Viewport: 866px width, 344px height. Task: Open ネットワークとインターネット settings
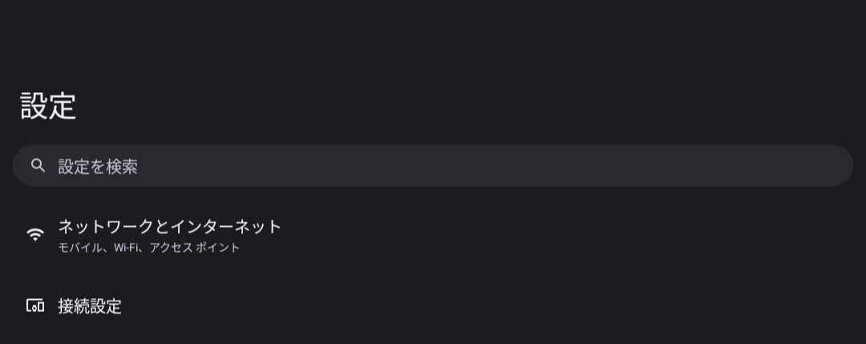[x=169, y=227]
